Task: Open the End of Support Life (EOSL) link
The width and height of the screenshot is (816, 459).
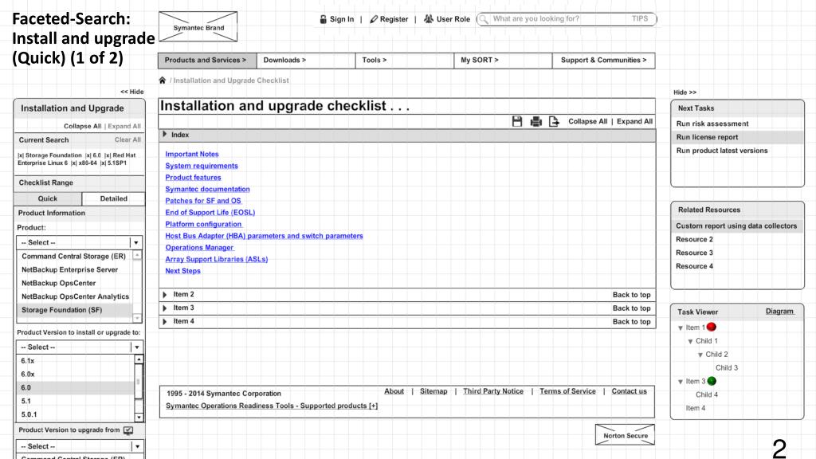Action: (210, 212)
